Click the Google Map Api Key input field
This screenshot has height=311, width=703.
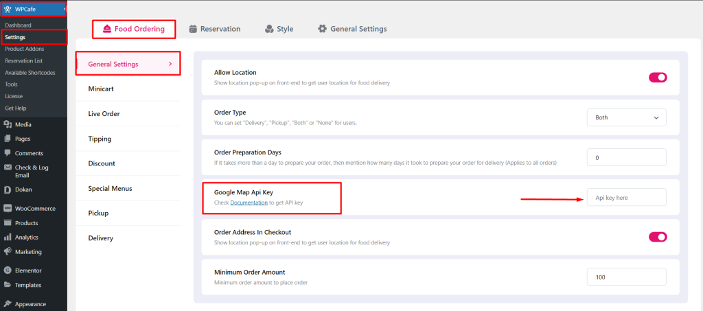[x=626, y=197]
